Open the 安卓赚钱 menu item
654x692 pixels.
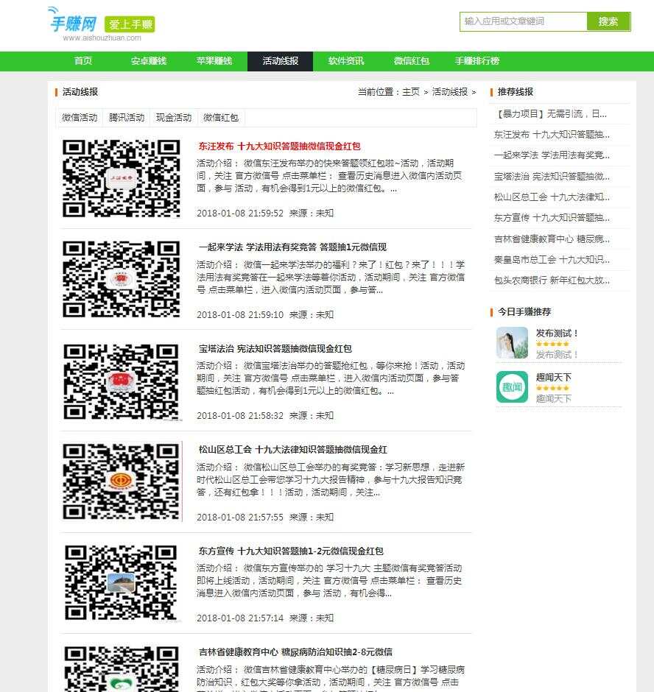click(149, 61)
